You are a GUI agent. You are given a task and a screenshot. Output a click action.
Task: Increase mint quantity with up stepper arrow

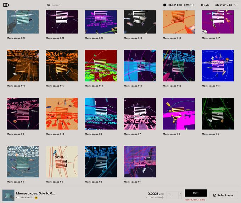pyautogui.click(x=180, y=193)
